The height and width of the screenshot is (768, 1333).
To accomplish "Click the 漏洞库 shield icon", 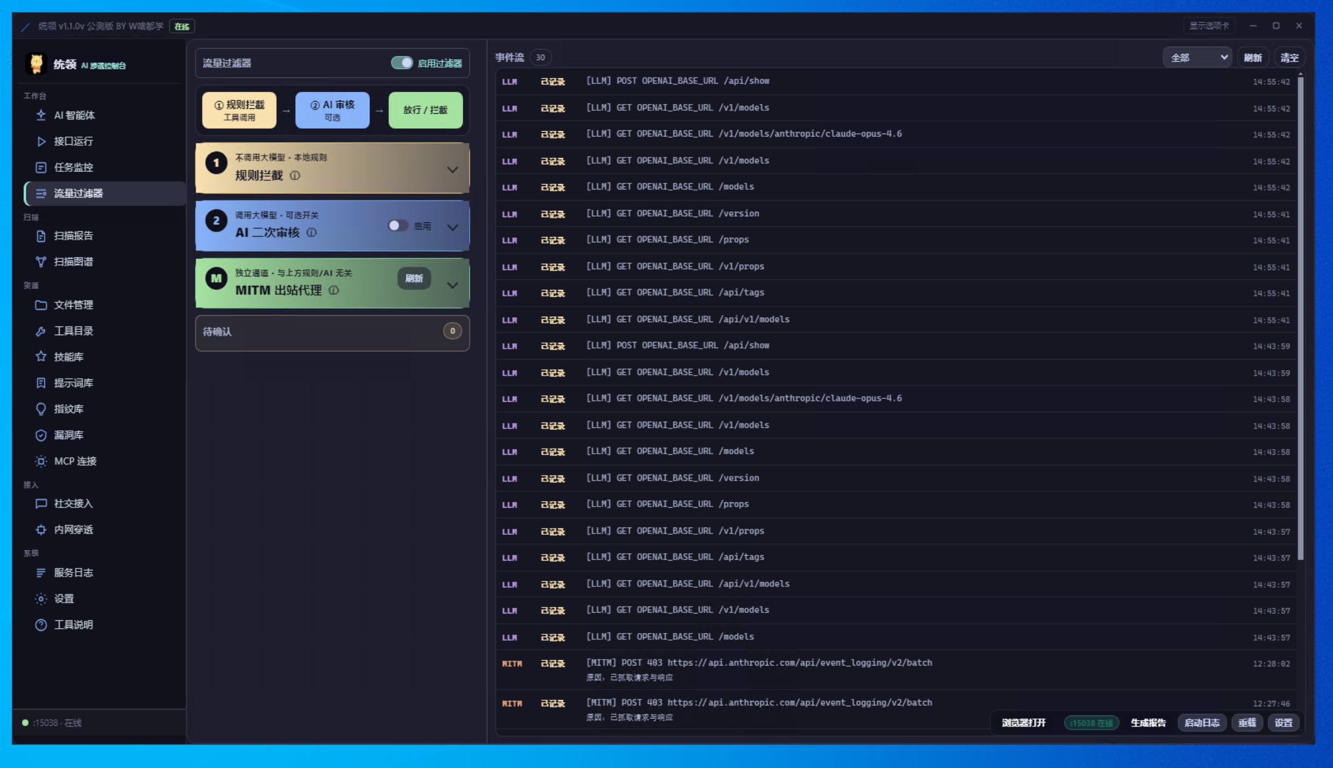I will 41,435.
